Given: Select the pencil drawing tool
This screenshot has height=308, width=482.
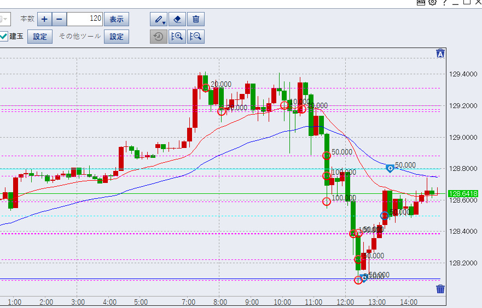Looking at the screenshot, I should 157,19.
